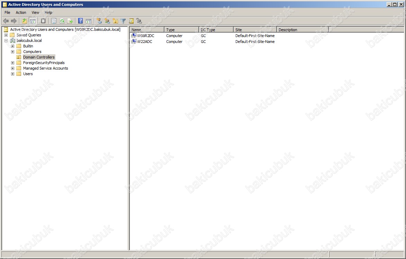Click the Managed Service Accounts folder icon
This screenshot has width=406, height=259.
point(19,68)
